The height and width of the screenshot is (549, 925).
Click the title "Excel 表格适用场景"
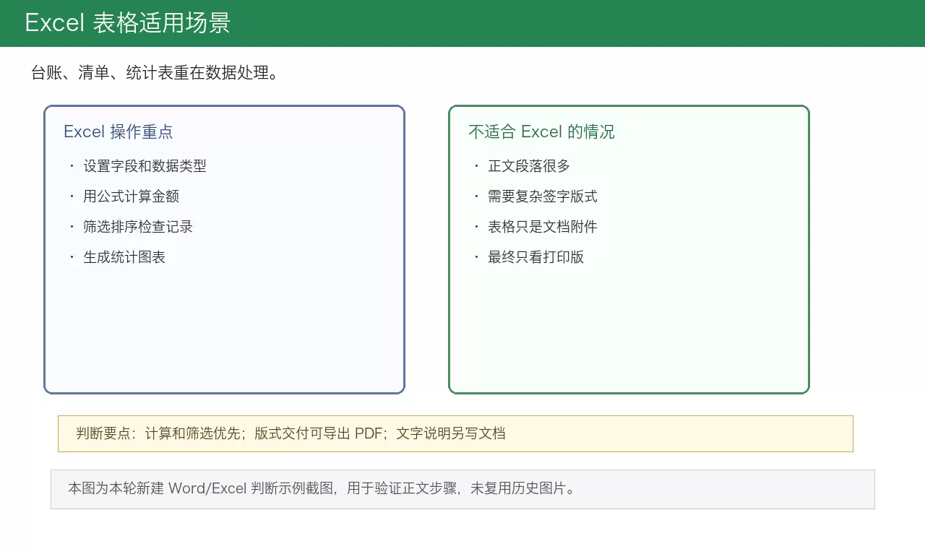pyautogui.click(x=127, y=23)
